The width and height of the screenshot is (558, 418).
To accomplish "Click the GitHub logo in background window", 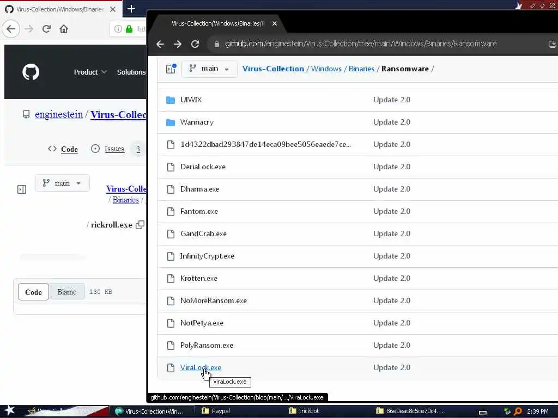I will click(x=31, y=72).
